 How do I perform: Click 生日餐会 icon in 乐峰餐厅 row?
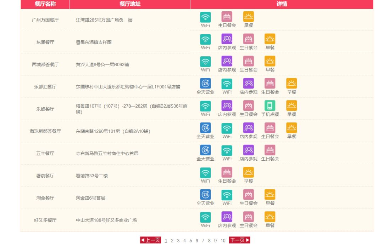click(248, 106)
